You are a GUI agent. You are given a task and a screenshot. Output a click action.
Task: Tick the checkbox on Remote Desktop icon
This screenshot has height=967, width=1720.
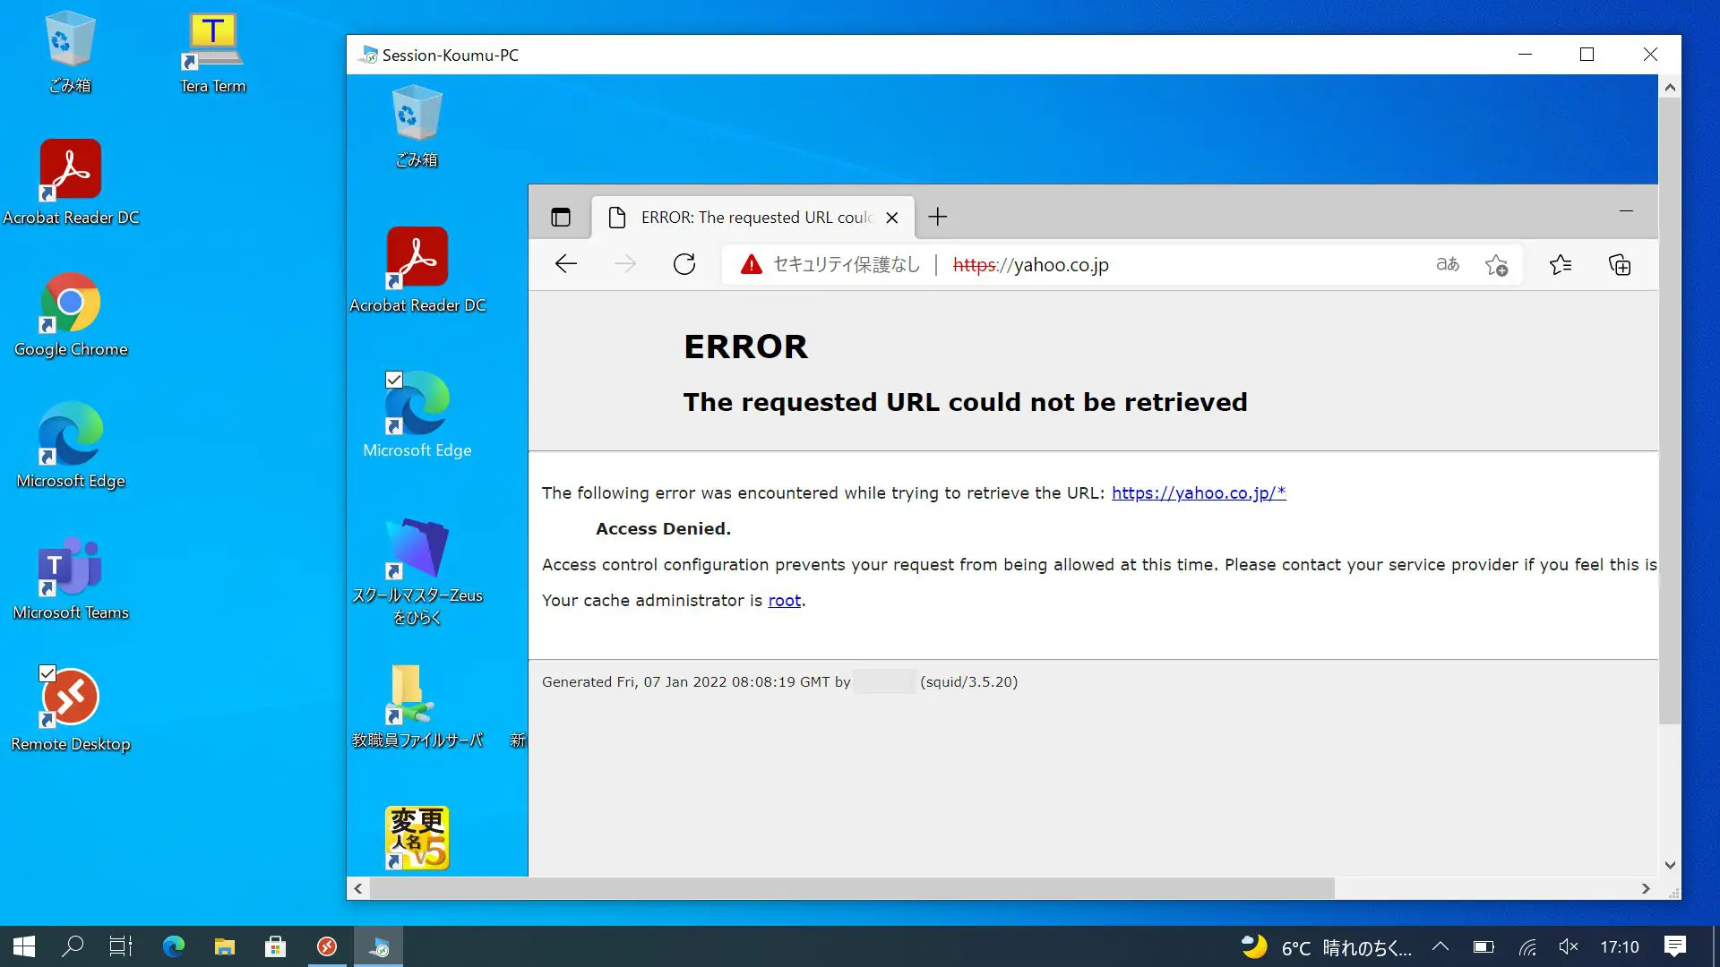(x=47, y=673)
